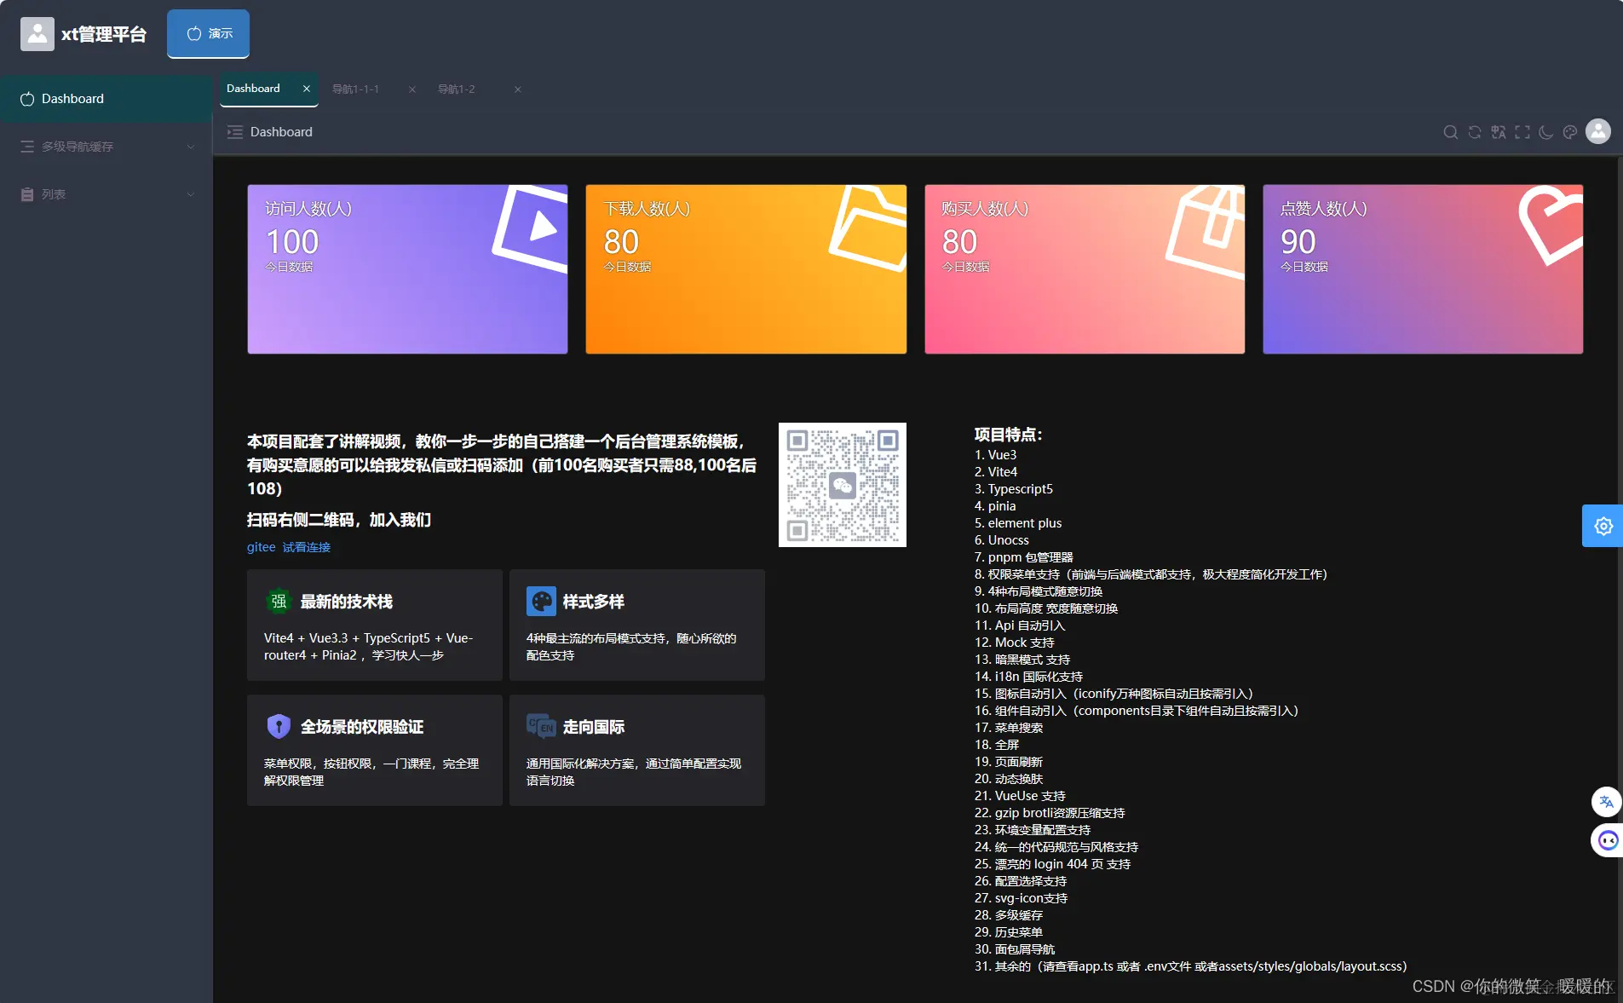
Task: Open the user avatar menu
Action: [x=1597, y=132]
